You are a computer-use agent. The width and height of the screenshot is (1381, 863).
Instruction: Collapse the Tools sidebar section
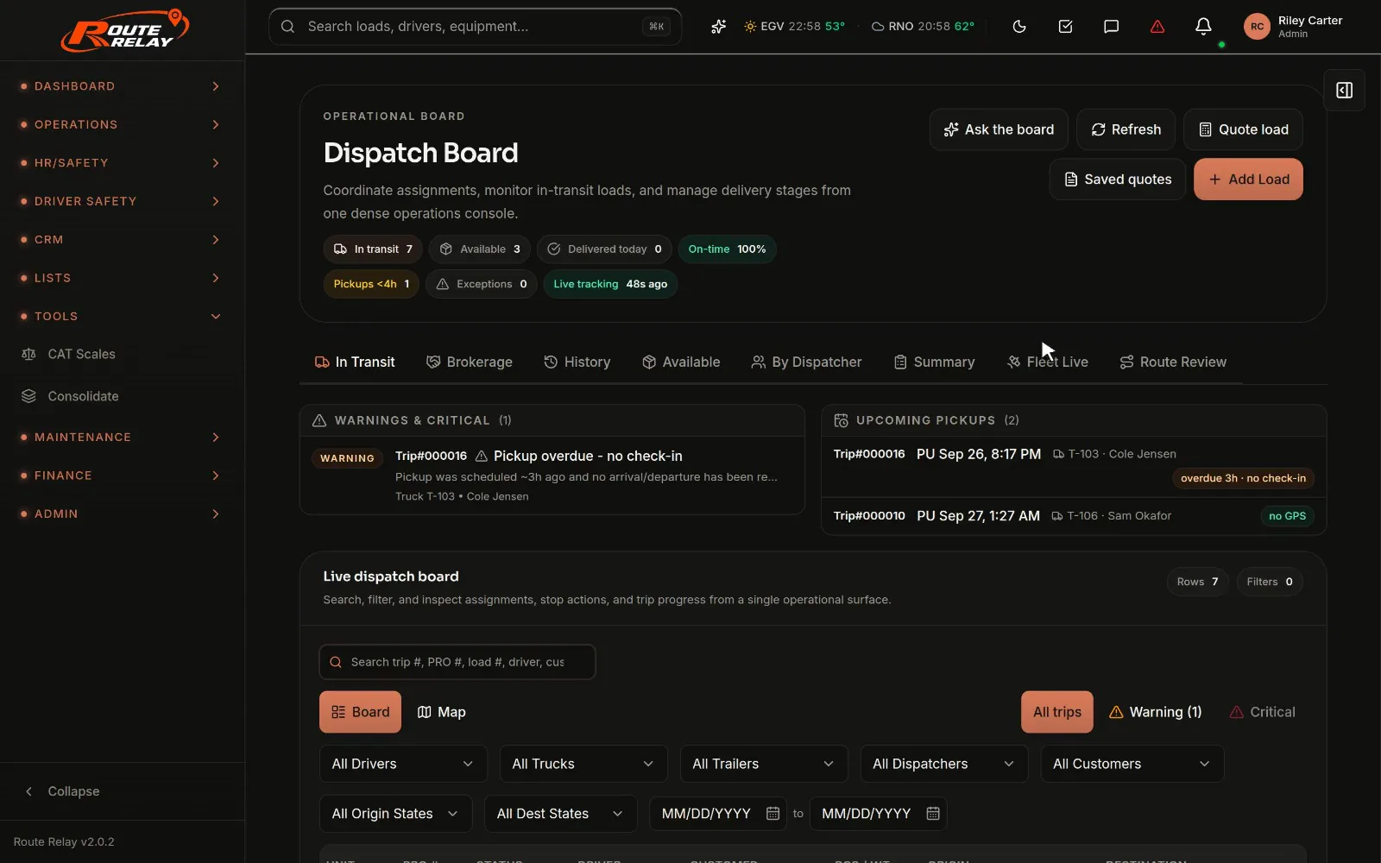123,317
